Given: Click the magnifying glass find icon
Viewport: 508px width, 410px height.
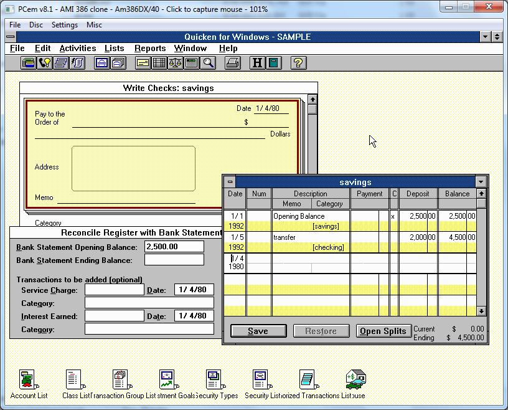Looking at the screenshot, I should pyautogui.click(x=208, y=63).
